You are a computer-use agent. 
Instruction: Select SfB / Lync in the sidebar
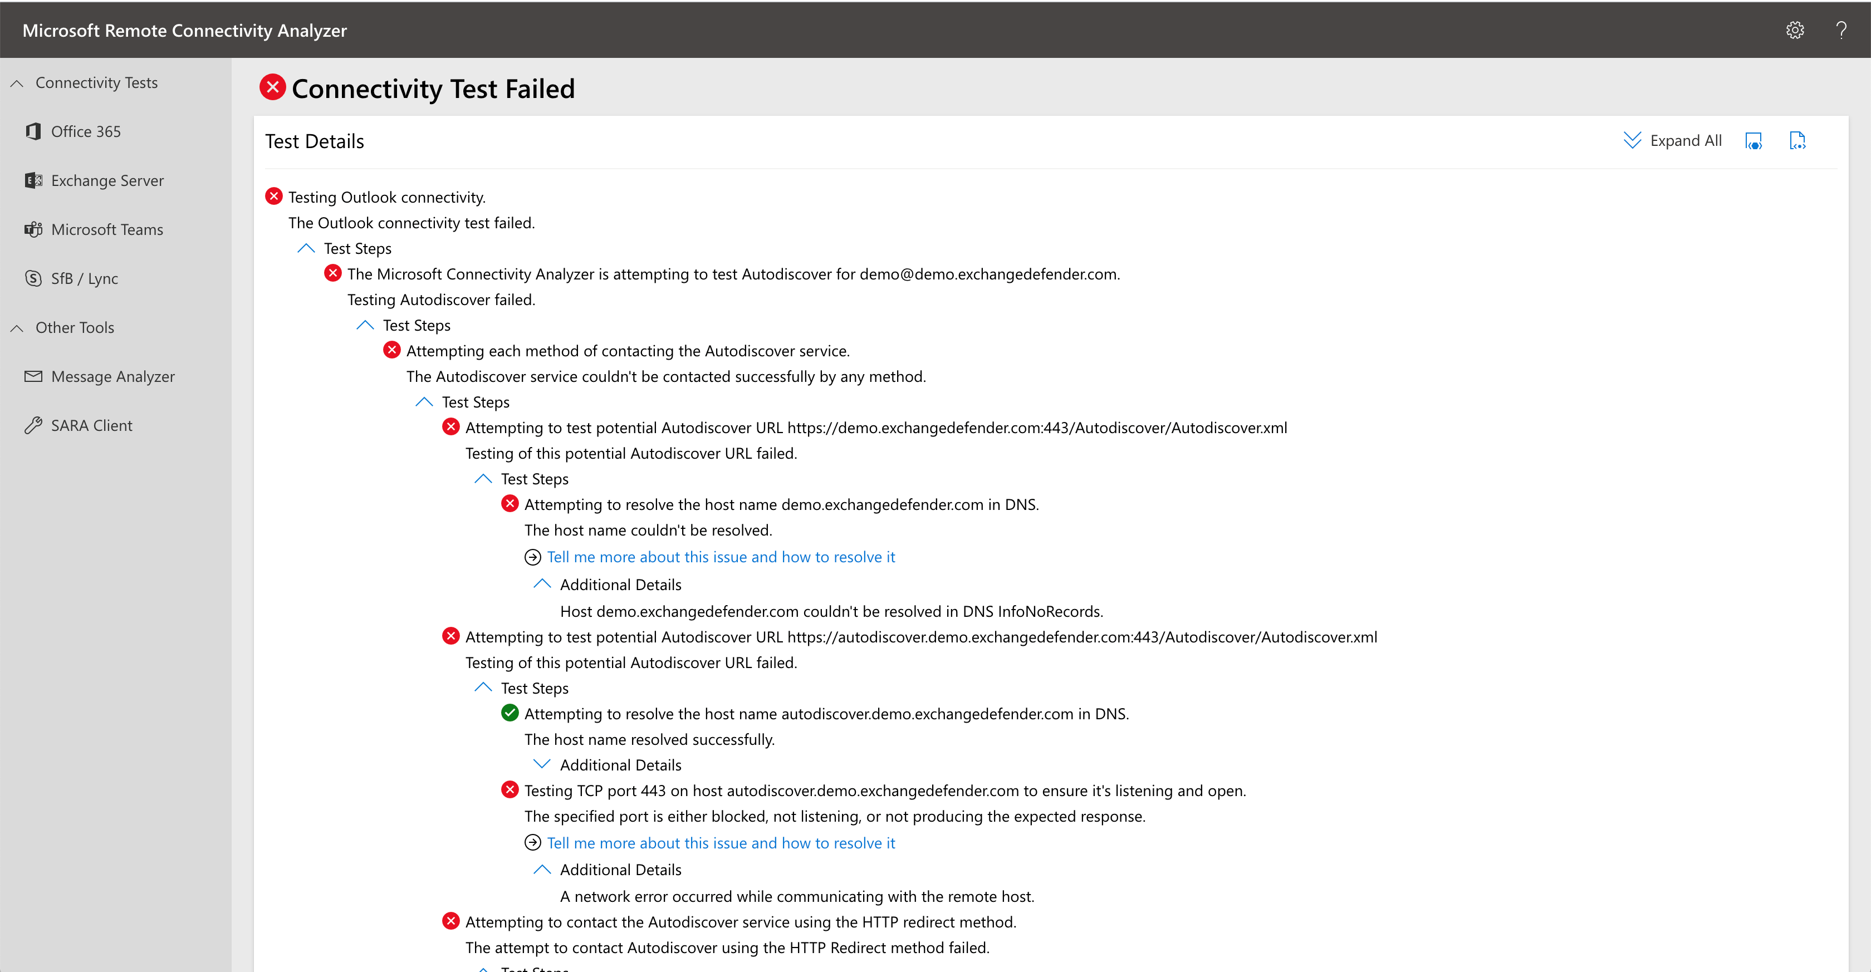[x=84, y=278]
